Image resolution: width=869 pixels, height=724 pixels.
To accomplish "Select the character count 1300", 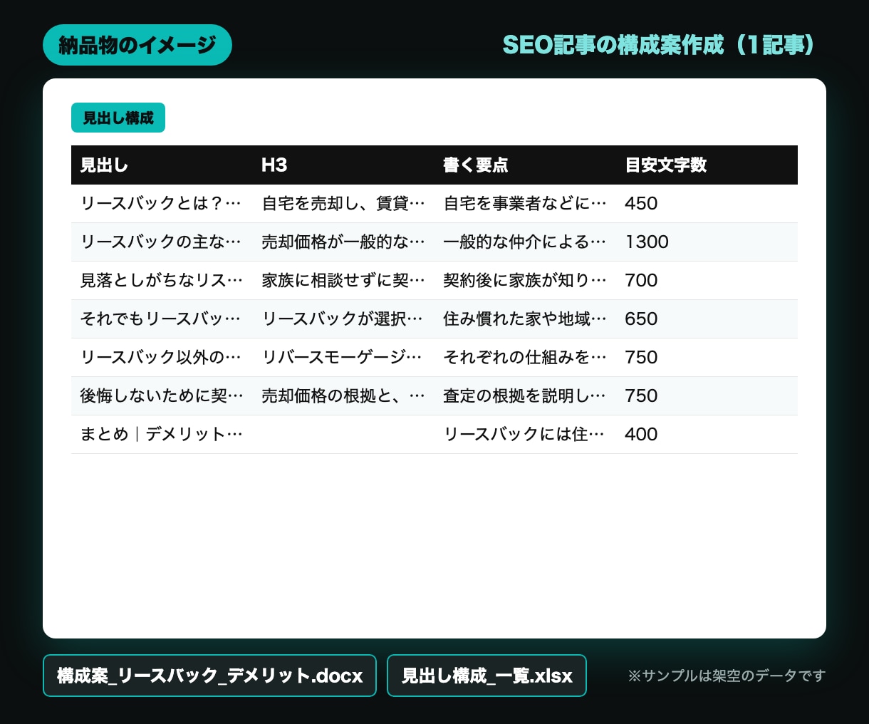I will click(647, 242).
